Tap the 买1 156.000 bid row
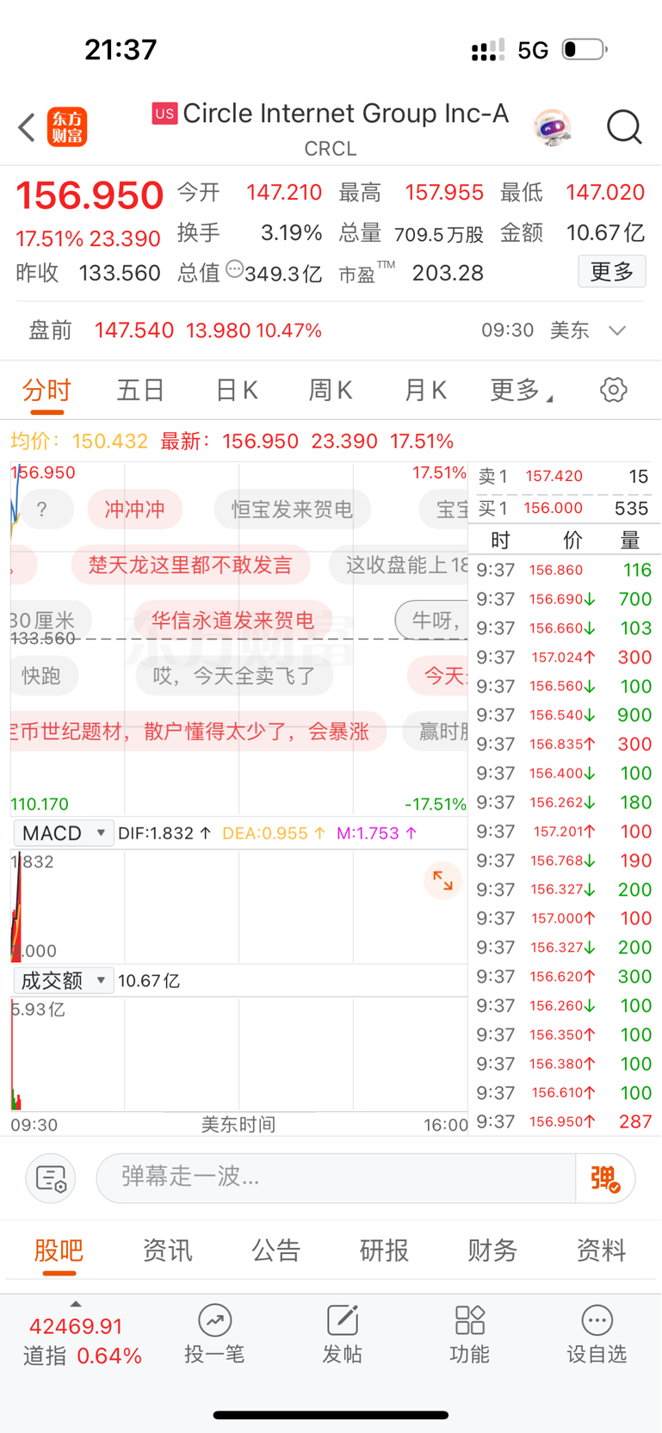The width and height of the screenshot is (662, 1433). point(563,508)
